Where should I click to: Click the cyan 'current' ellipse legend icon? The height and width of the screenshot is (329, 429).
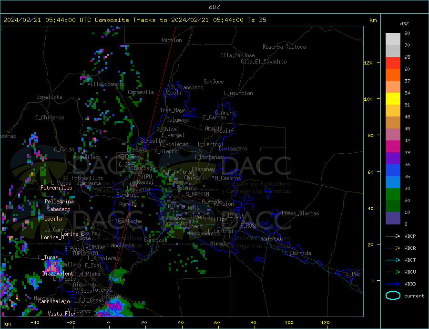coord(393,296)
